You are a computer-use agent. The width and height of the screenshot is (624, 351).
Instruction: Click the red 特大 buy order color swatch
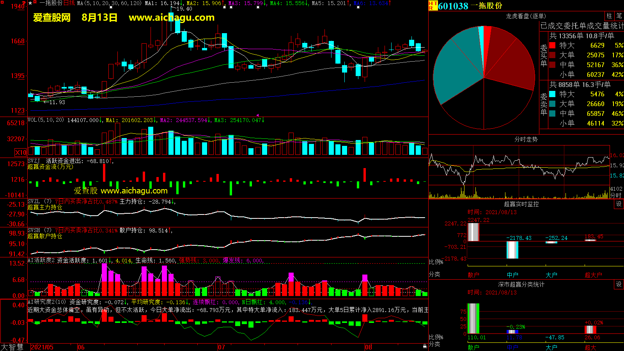552,46
